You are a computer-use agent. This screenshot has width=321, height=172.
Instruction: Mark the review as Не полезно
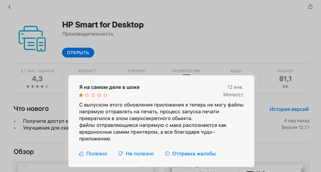click(136, 154)
